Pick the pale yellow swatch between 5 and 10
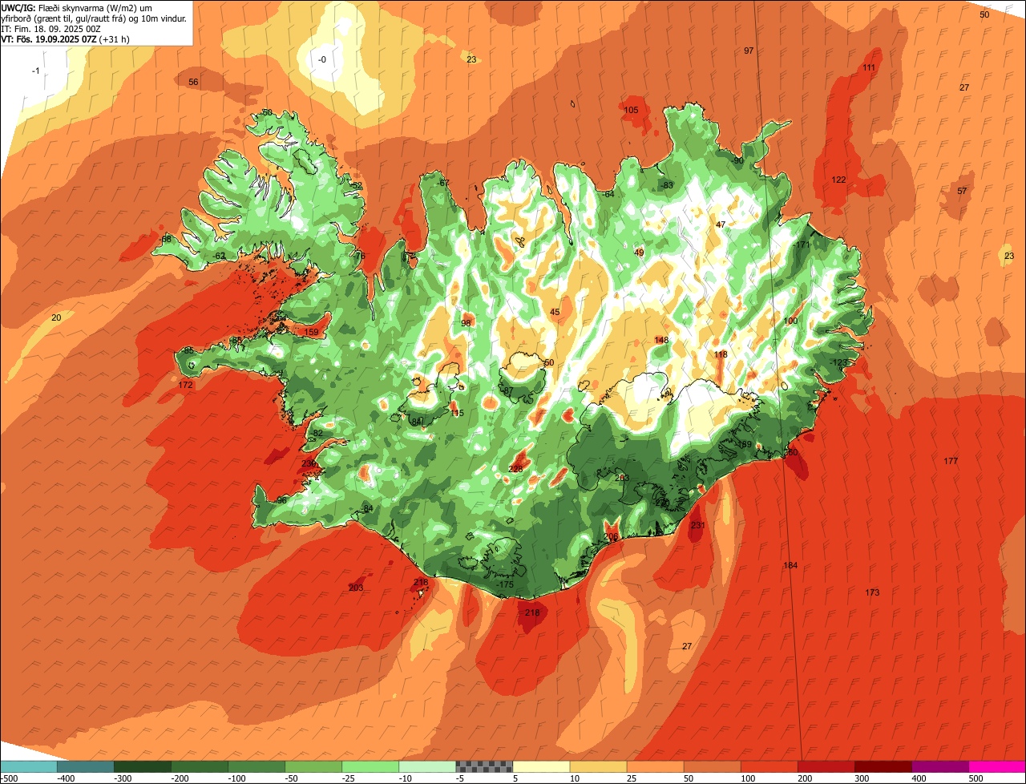1026x784 pixels. [541, 766]
